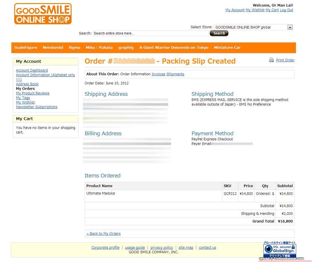The image size is (313, 263).
Task: Open My Wishlist in the header
Action: click(x=255, y=10)
